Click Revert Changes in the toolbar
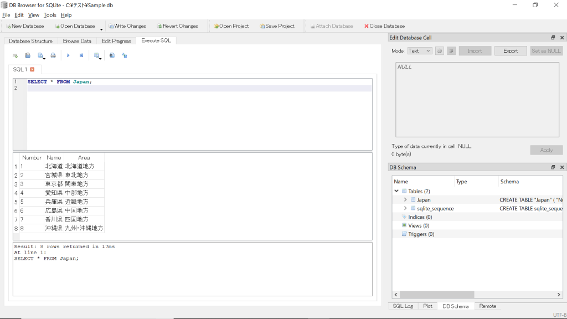Screen dimensions: 567x319 coord(178,26)
